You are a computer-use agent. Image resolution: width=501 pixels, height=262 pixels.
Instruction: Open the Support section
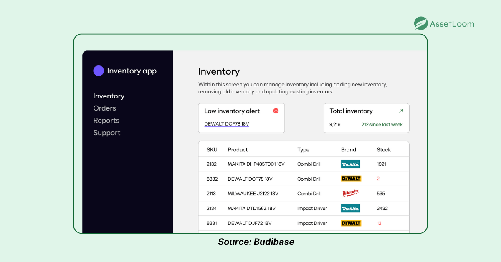pyautogui.click(x=106, y=132)
